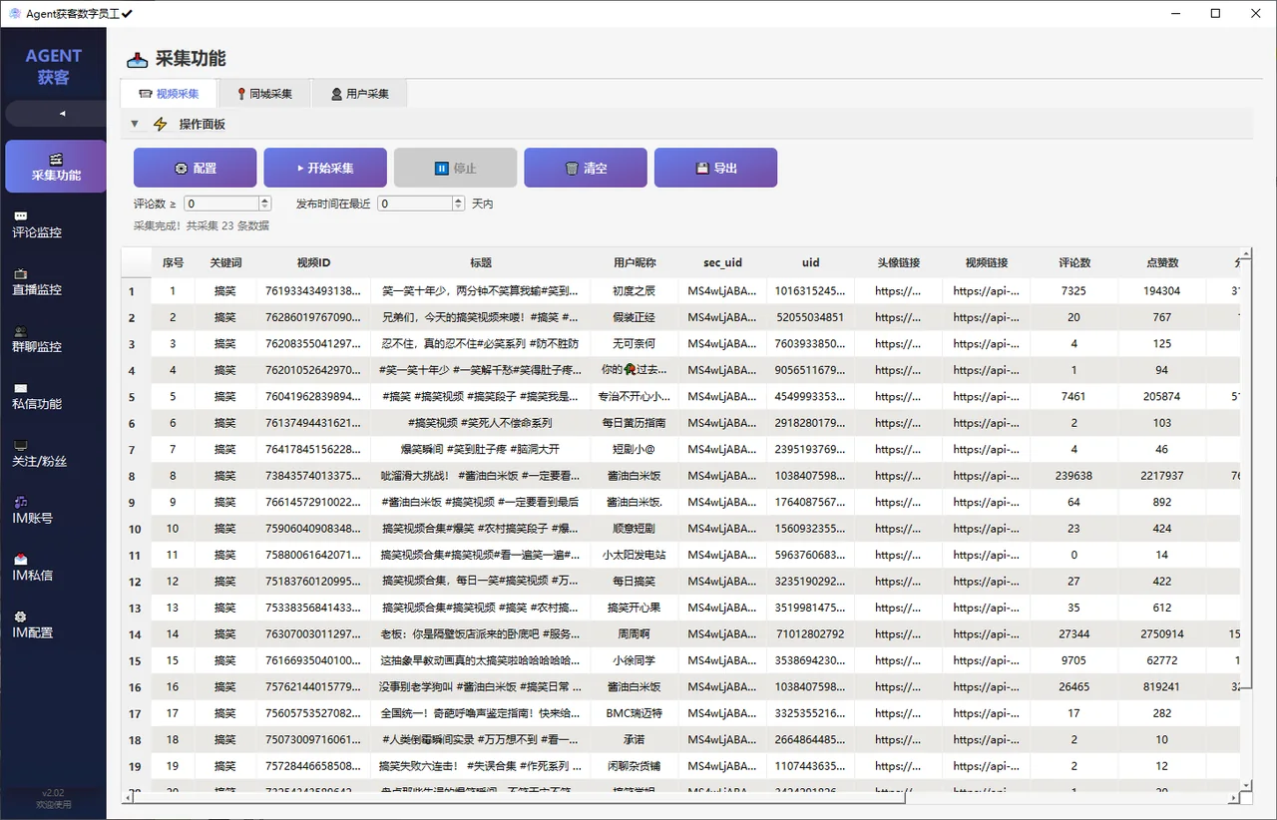The width and height of the screenshot is (1277, 820).
Task: Click the 点赞数 column header
Action: click(1162, 262)
